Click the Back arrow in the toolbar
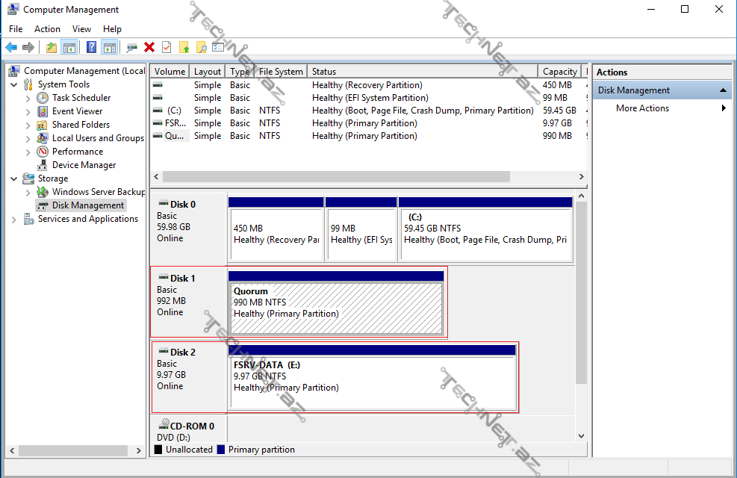The width and height of the screenshot is (737, 478). coord(11,47)
